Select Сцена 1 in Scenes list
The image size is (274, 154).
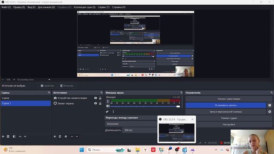[26, 104]
